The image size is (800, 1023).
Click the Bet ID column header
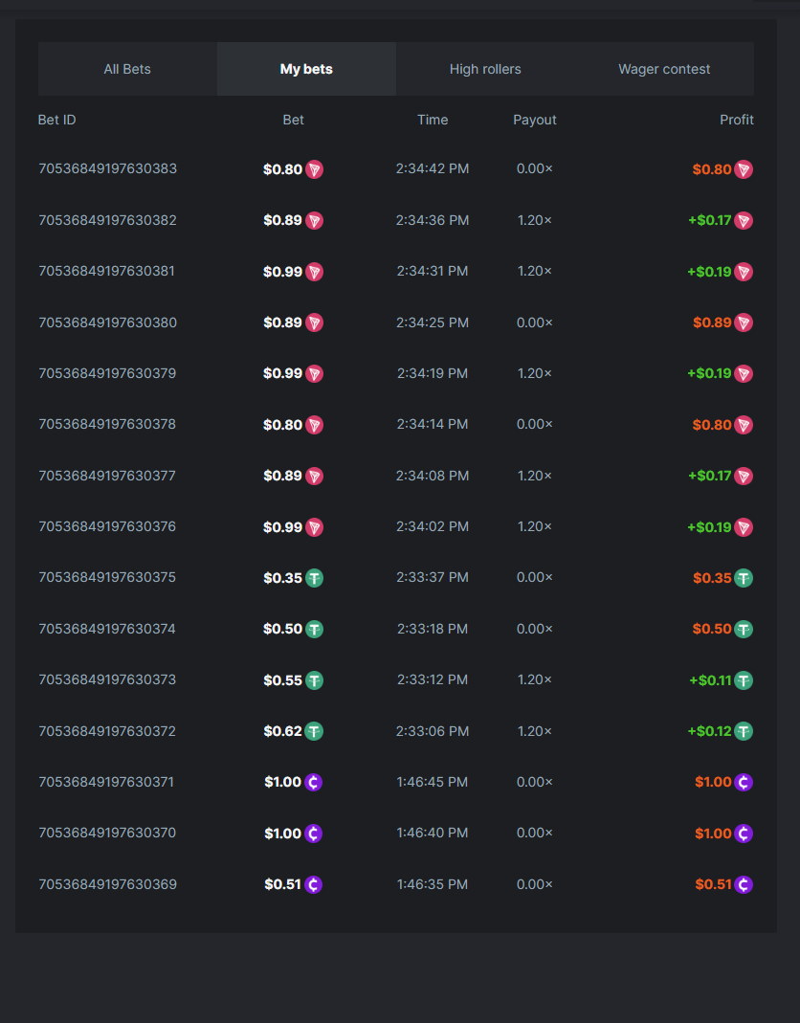click(x=57, y=120)
